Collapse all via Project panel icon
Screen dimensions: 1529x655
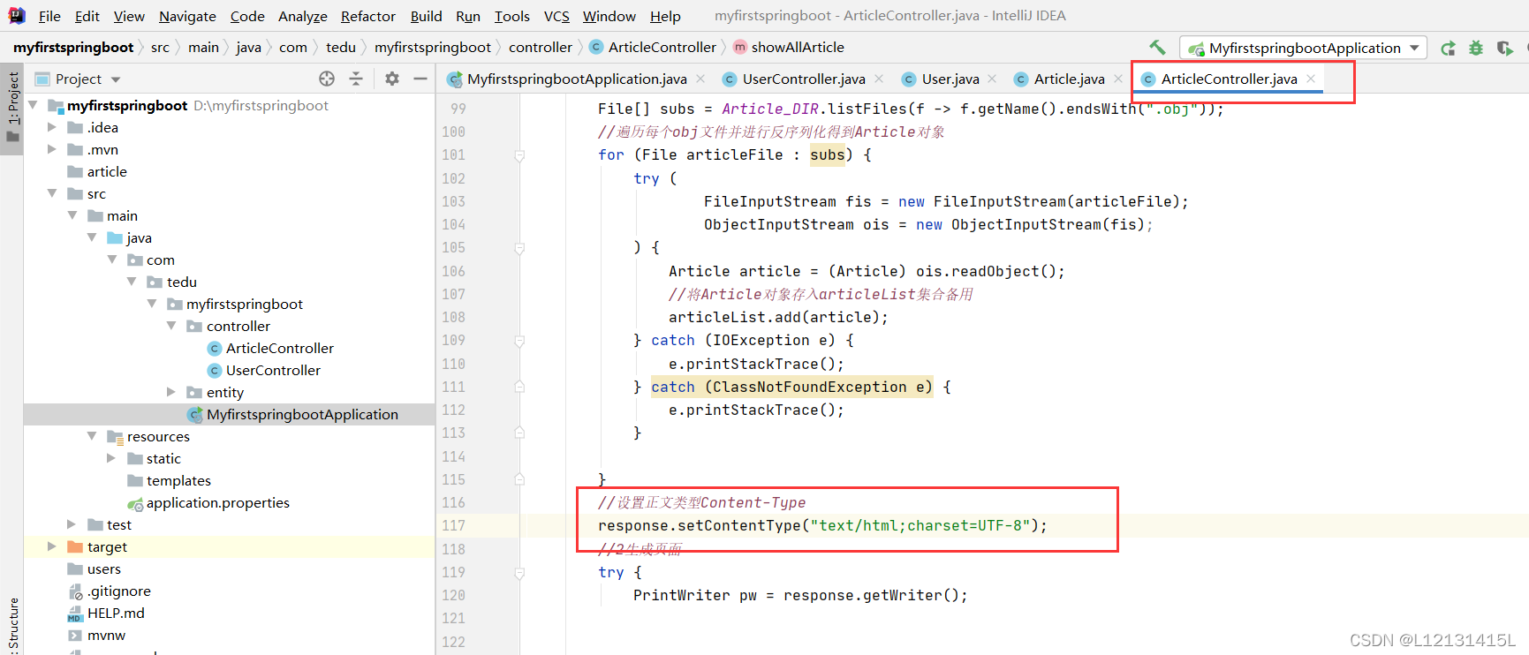(356, 79)
